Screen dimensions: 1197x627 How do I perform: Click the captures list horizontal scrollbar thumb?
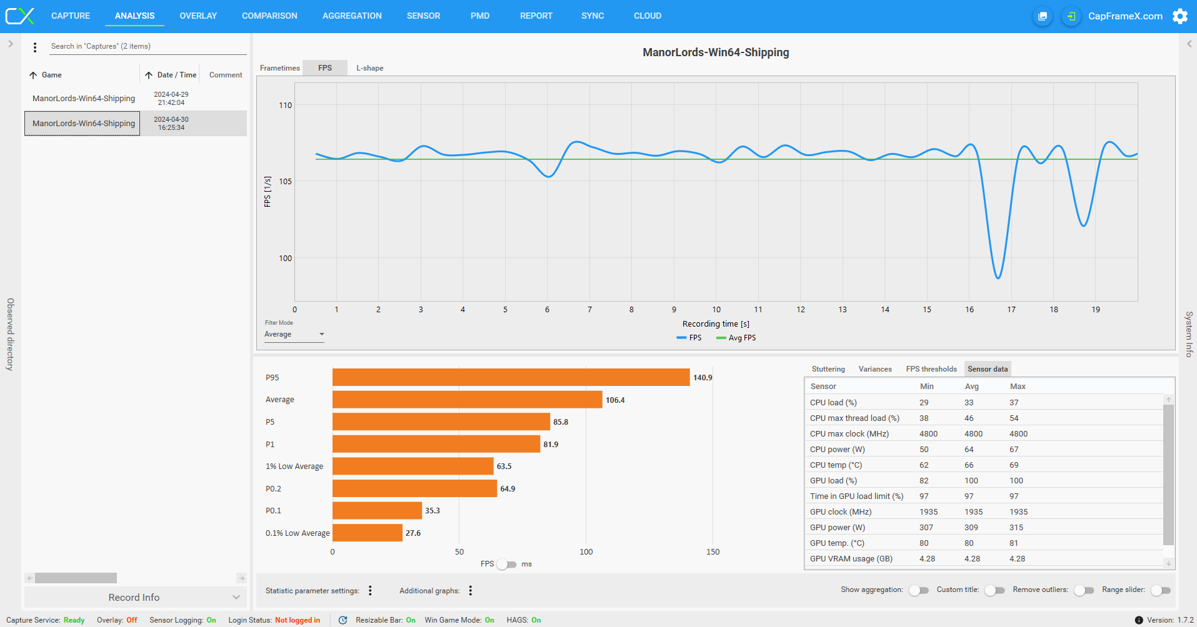click(76, 578)
